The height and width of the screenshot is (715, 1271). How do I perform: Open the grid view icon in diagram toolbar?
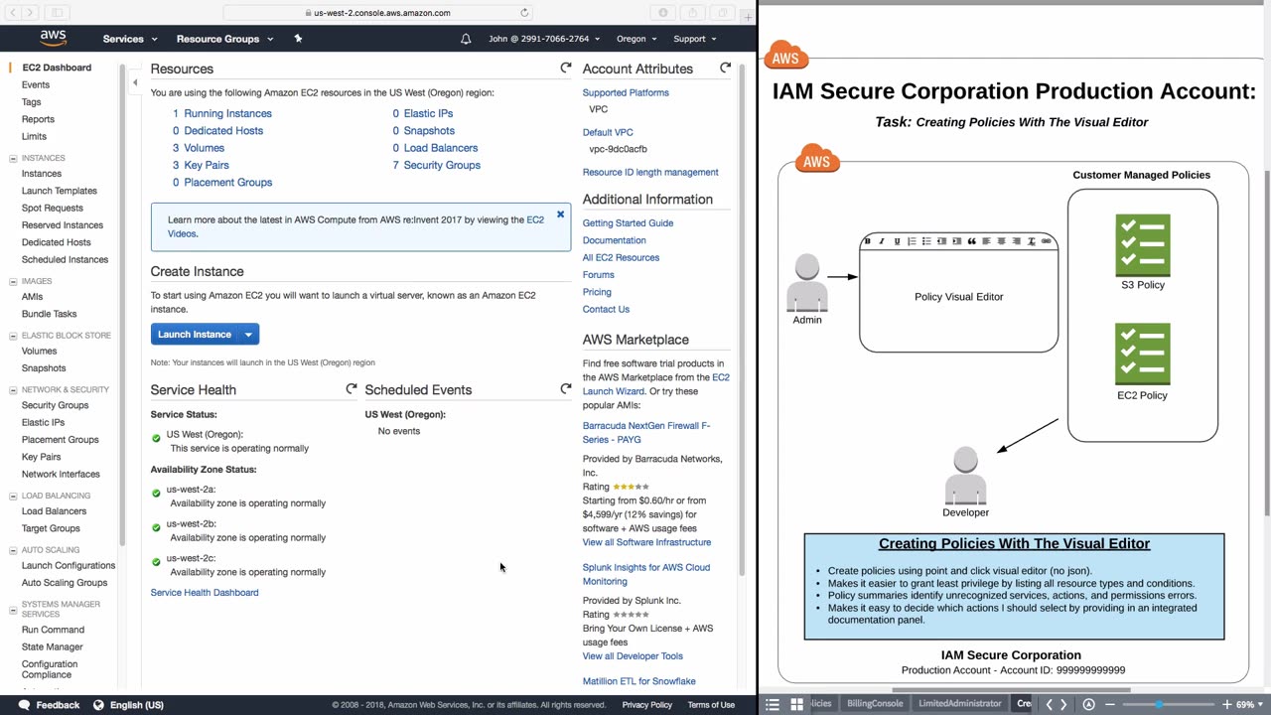click(x=796, y=704)
